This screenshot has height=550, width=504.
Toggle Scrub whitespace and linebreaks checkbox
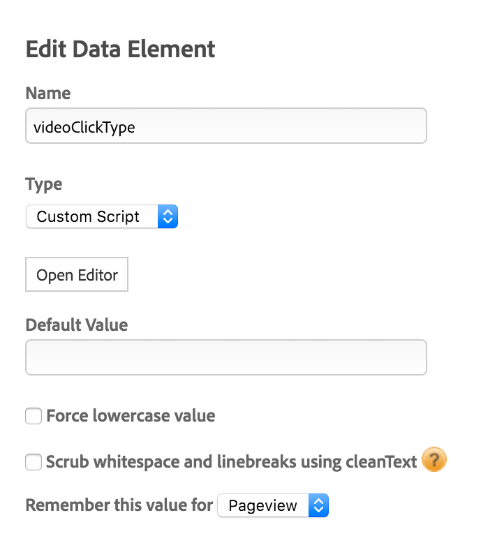34,461
